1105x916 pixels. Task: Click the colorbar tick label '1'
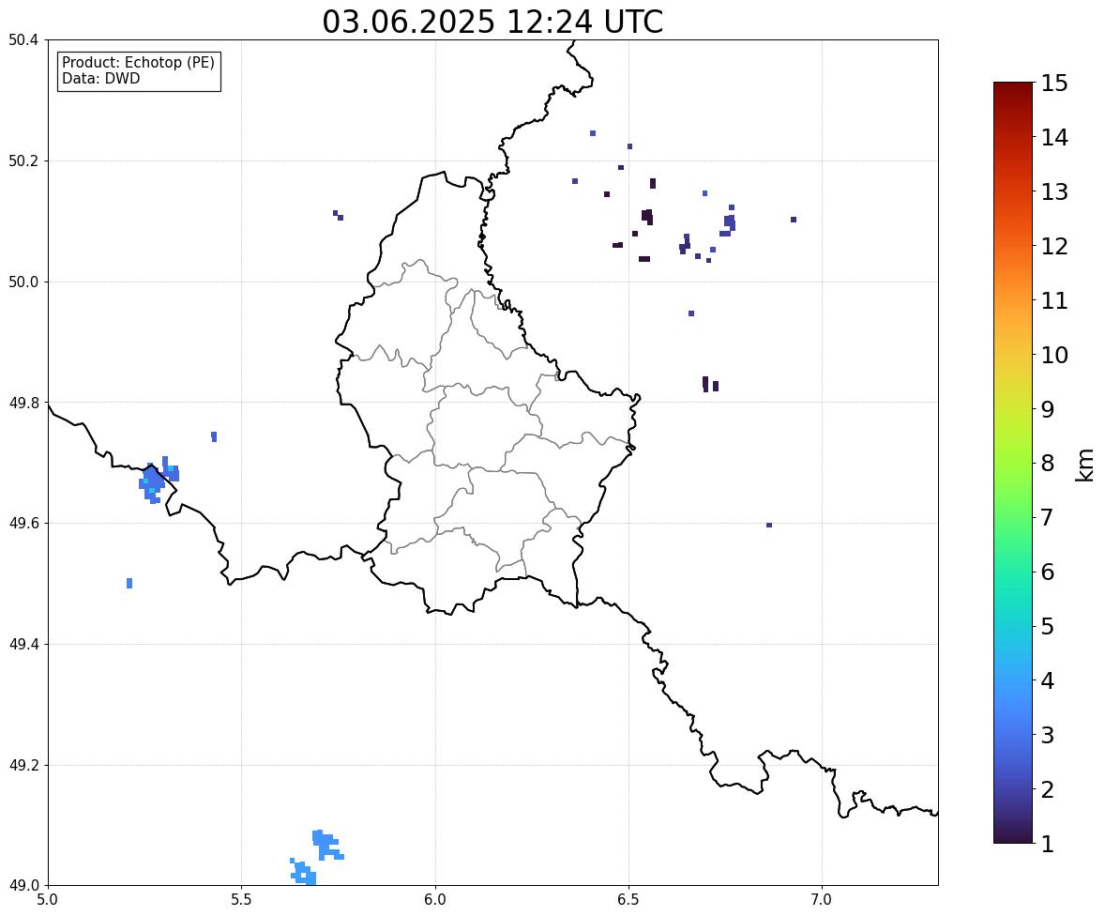click(x=1047, y=844)
